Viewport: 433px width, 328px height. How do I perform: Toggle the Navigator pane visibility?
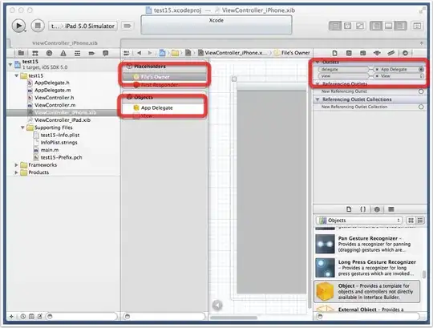[x=376, y=26]
